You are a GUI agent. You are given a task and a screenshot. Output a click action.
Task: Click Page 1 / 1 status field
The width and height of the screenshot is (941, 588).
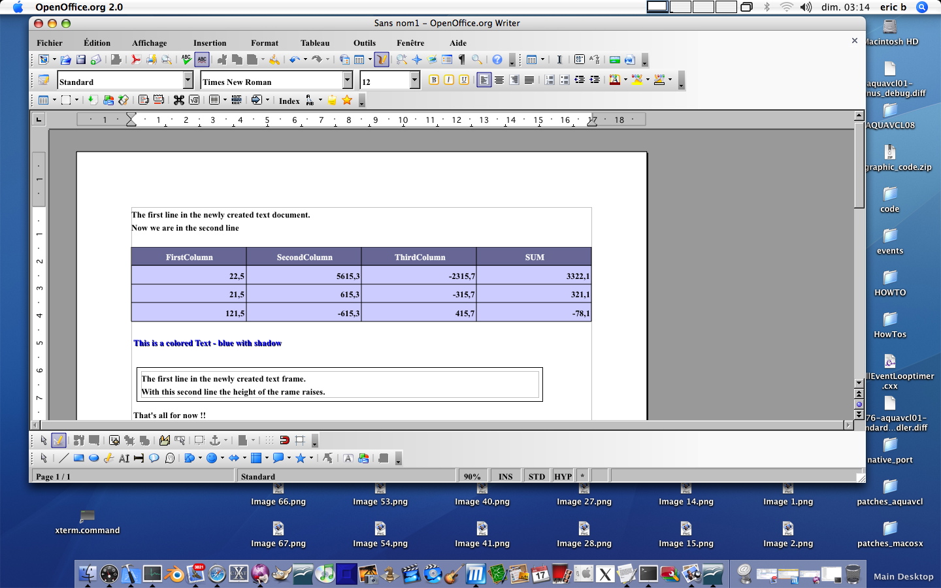pos(133,476)
